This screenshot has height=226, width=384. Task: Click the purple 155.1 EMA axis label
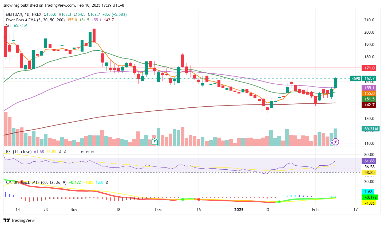tap(369, 88)
